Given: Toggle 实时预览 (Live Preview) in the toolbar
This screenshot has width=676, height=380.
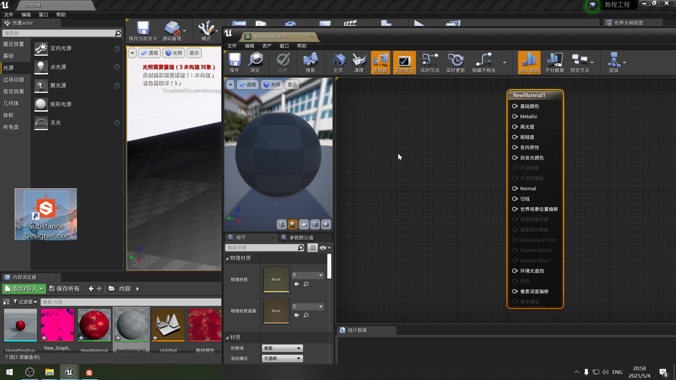Looking at the screenshot, I should (404, 63).
